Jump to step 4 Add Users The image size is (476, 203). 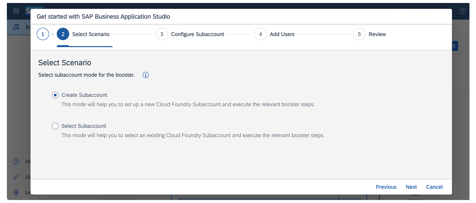[x=274, y=34]
